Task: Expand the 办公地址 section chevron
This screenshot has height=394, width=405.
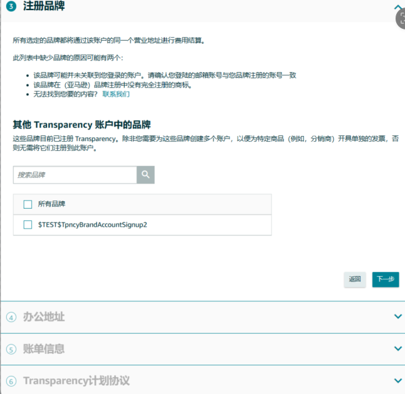Action: 398,316
